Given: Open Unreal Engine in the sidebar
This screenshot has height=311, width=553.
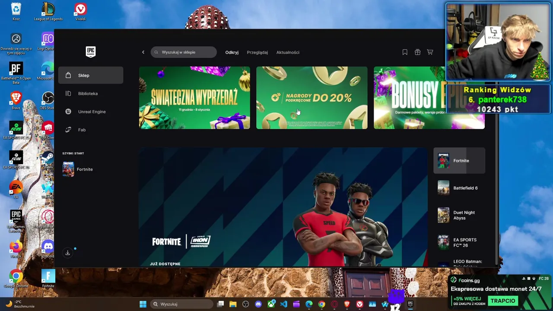Looking at the screenshot, I should tap(91, 112).
